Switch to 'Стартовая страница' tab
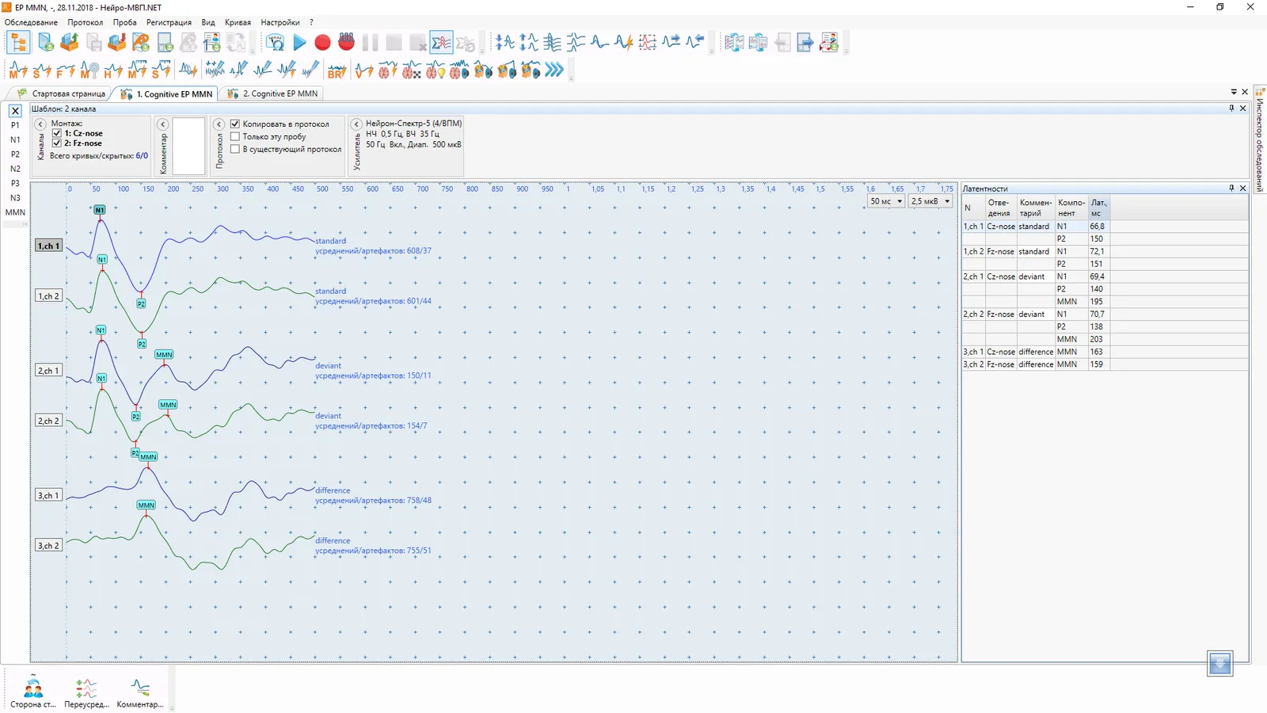The height and width of the screenshot is (713, 1267). (62, 93)
